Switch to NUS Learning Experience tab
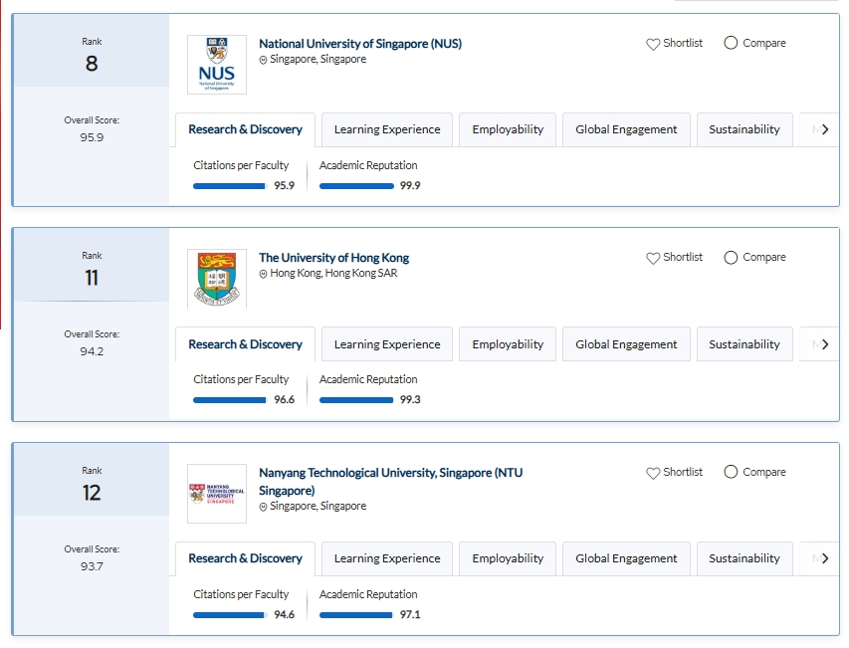Viewport: 849px width, 648px height. click(x=387, y=129)
